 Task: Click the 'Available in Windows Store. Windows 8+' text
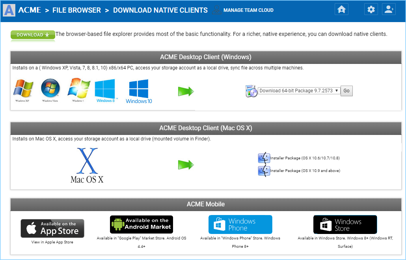(345, 242)
